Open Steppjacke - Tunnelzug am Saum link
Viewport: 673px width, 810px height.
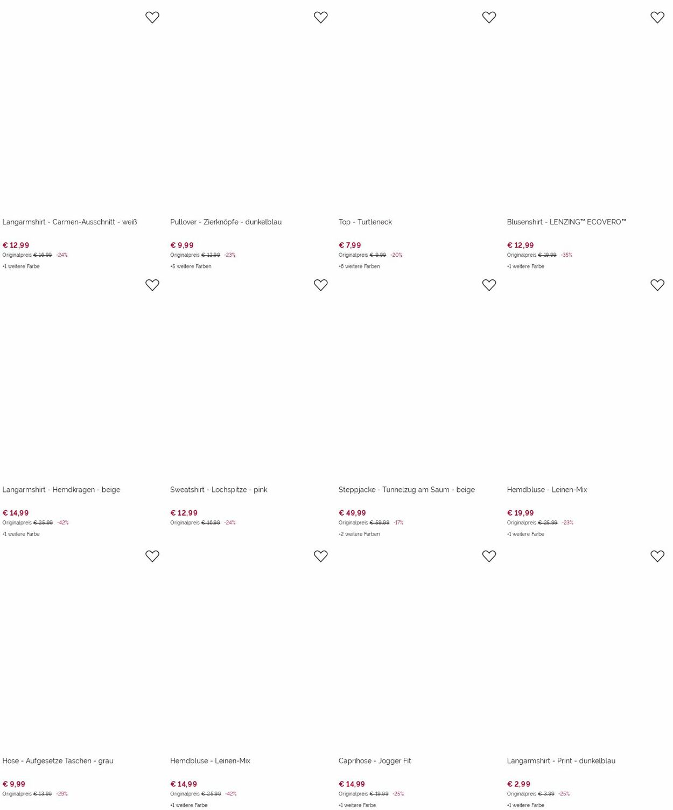coord(406,490)
